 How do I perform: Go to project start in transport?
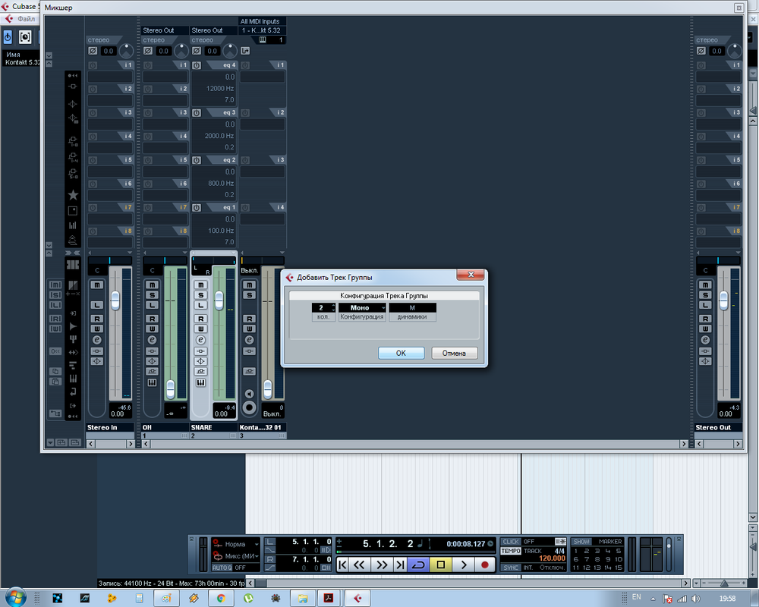[x=342, y=565]
